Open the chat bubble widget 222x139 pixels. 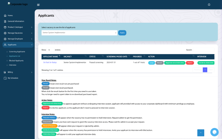click(x=214, y=132)
